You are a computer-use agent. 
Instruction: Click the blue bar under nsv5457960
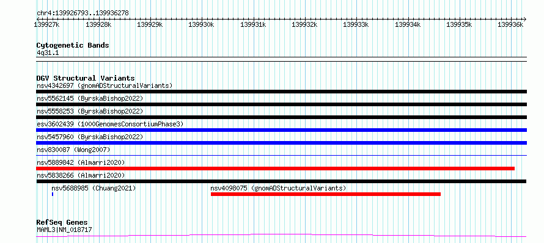(281, 143)
